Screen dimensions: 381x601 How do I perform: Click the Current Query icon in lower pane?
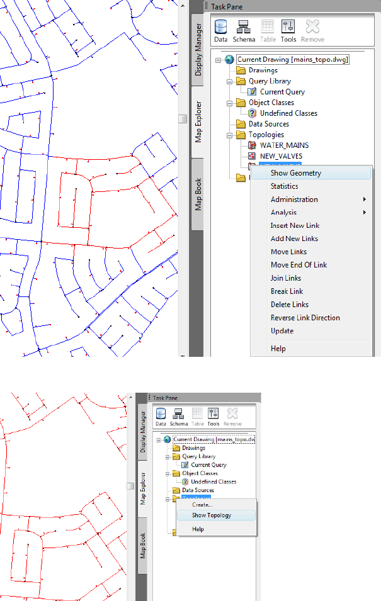tap(185, 464)
